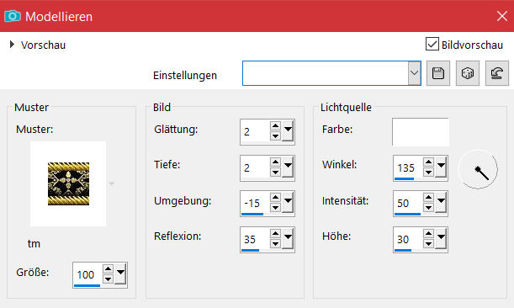Click the Winkel angle dial control
Image resolution: width=514 pixels, height=308 pixels.
478,169
